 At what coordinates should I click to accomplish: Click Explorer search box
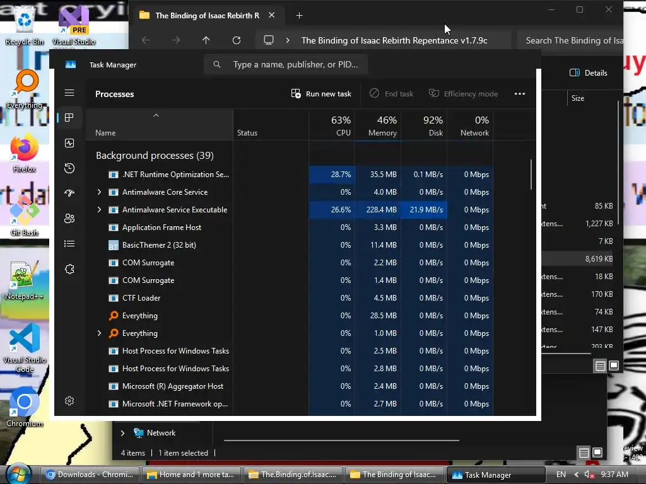pyautogui.click(x=572, y=40)
